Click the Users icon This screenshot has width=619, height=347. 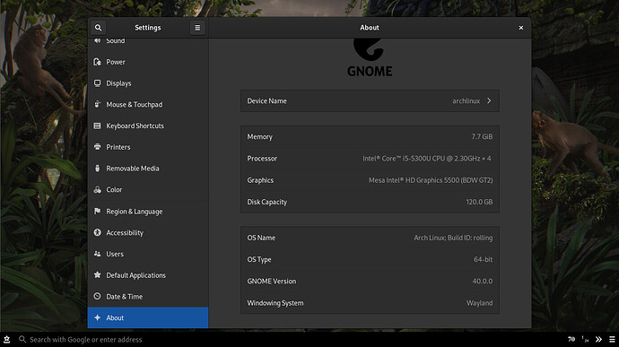pos(97,254)
